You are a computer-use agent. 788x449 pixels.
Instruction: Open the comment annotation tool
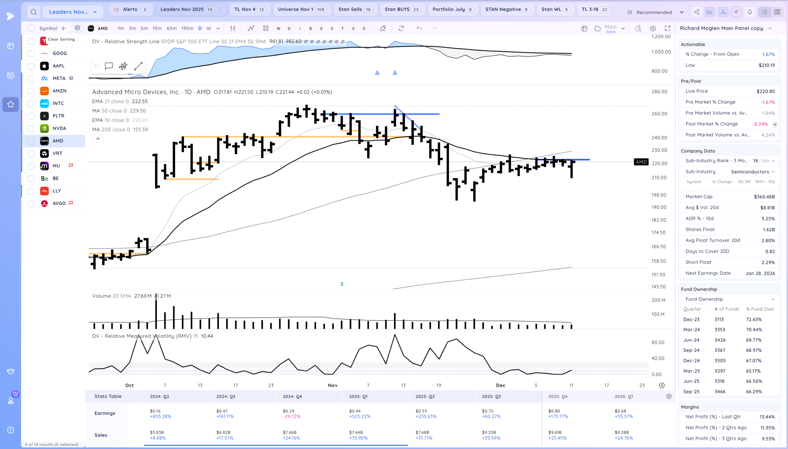[109, 66]
